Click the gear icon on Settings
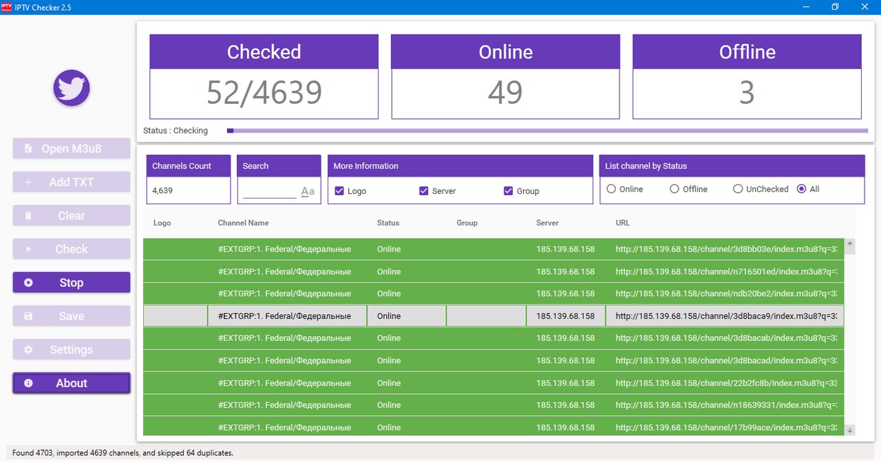The width and height of the screenshot is (881, 462). point(28,350)
